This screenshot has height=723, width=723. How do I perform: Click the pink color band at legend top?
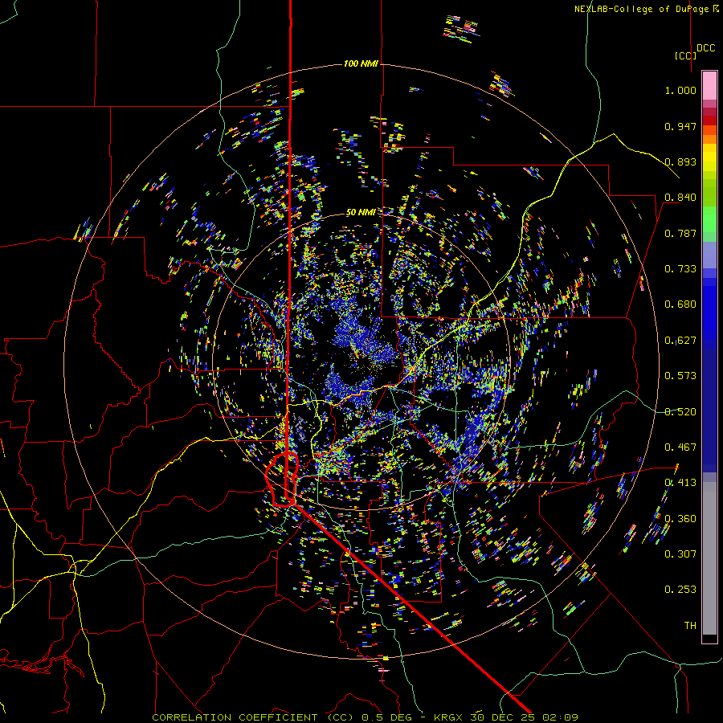[x=709, y=85]
